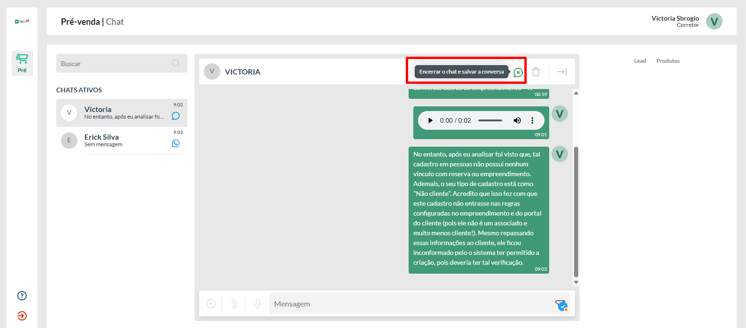Image resolution: width=746 pixels, height=328 pixels.
Task: Click the V avatar in chat header
Action: click(x=212, y=71)
